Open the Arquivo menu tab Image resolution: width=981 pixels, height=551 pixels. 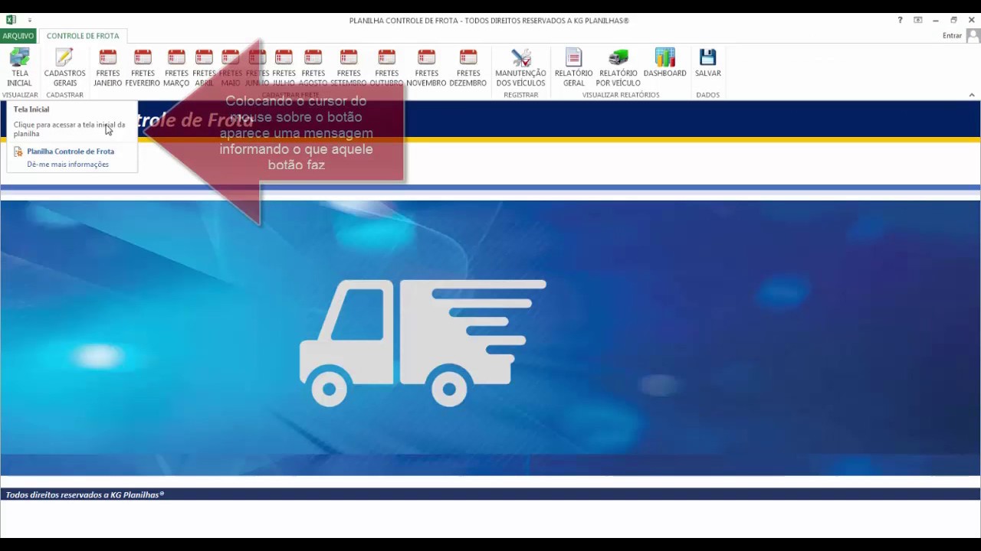pyautogui.click(x=18, y=36)
